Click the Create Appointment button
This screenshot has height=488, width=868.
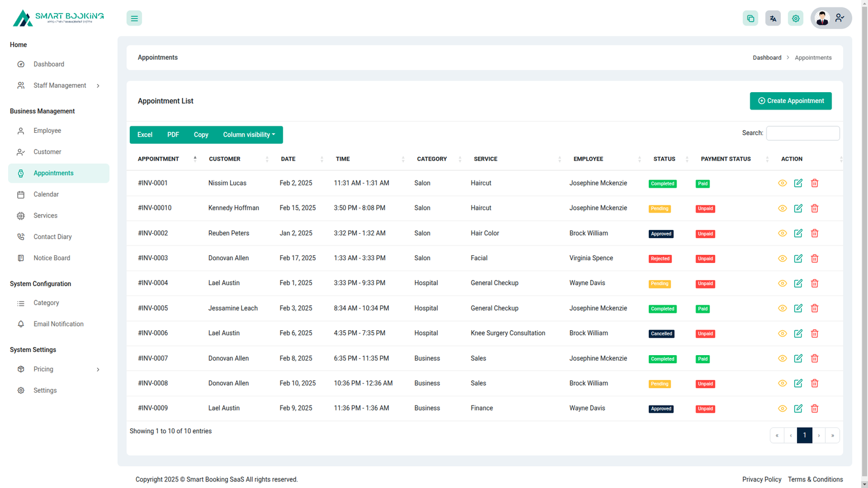coord(790,101)
